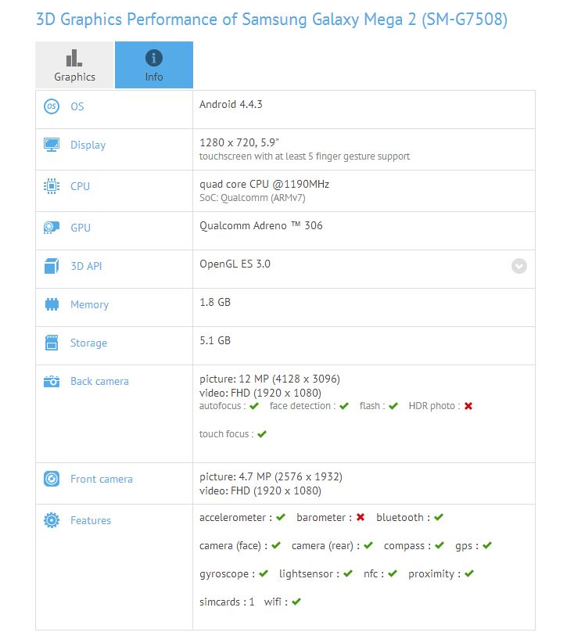Click the Features gear icon
Viewport: 574px width, 636px height.
click(52, 520)
